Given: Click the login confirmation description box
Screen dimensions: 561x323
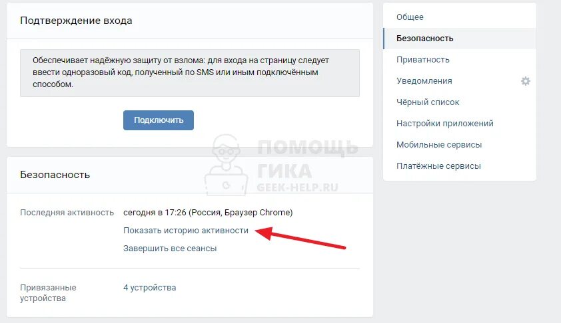Looking at the screenshot, I should (x=190, y=73).
